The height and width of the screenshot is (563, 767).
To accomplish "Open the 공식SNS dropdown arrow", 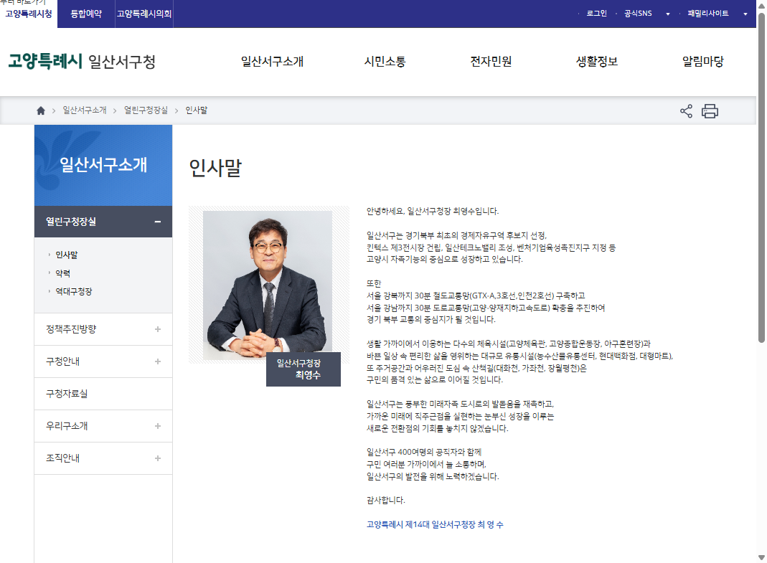I will tap(668, 14).
